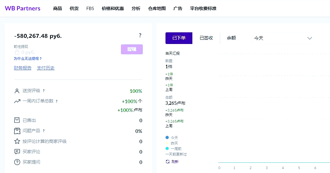Click the 买家评论 label
330x173 pixels.
(x=31, y=152)
